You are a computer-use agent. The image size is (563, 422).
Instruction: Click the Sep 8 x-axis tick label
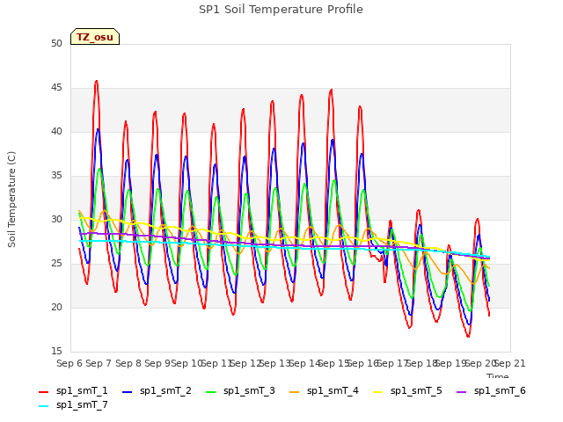pyautogui.click(x=128, y=363)
